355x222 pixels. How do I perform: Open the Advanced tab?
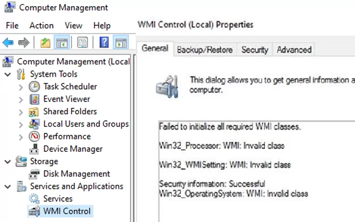[x=294, y=50]
